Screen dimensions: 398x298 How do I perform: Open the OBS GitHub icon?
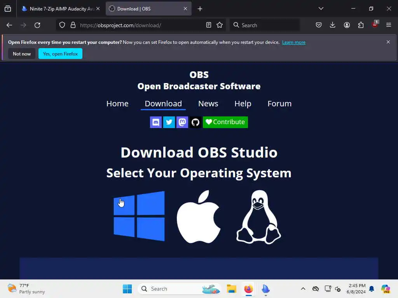tap(196, 122)
